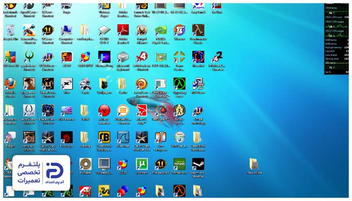
Task: Launch Half-Life Opposing Force icon
Action: point(180,83)
